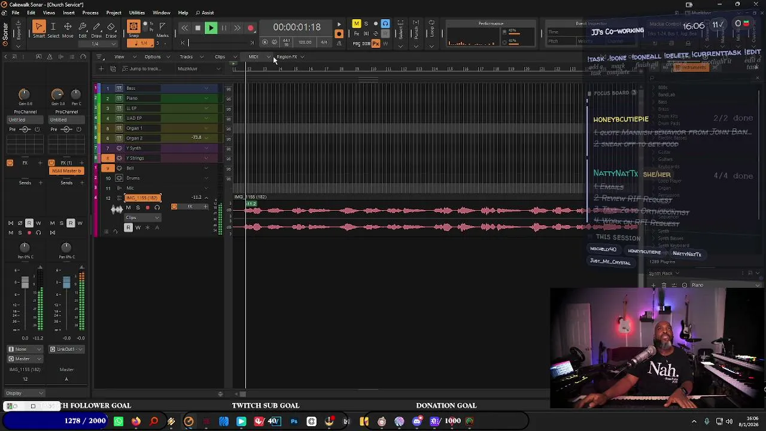This screenshot has height=431, width=766.
Task: Open the Insert menu
Action: pyautogui.click(x=69, y=13)
